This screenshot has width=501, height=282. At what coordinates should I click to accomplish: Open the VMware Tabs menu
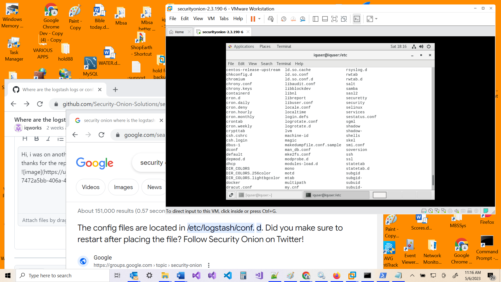point(224,19)
